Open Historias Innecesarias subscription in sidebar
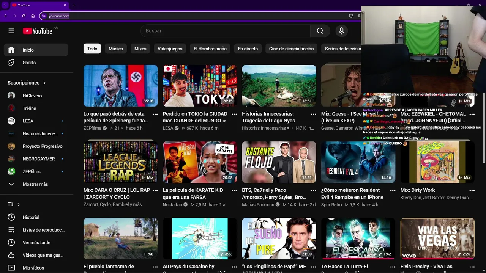Image resolution: width=486 pixels, height=273 pixels. [36, 133]
